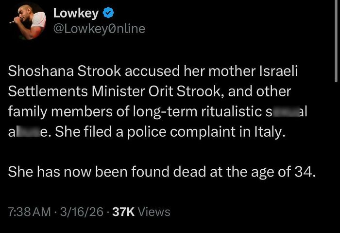Click the blurred word after ritualistic
340x233 pixels.
click(287, 111)
